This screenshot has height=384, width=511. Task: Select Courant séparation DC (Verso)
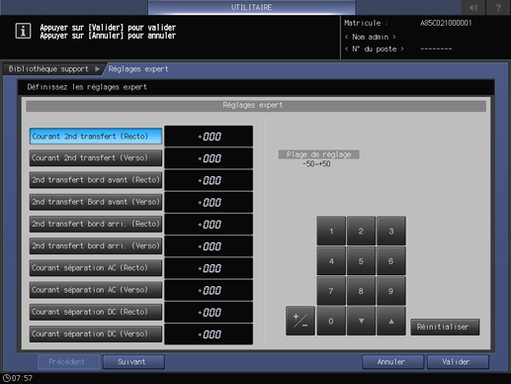pos(96,334)
